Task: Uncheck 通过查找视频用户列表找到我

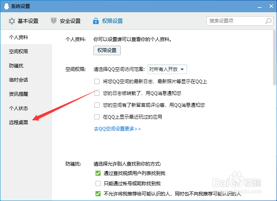Action: (x=98, y=173)
